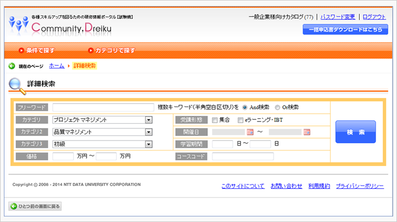Open the このサイトについて link
Image resolution: width=397 pixels, height=222 pixels.
coord(243,186)
